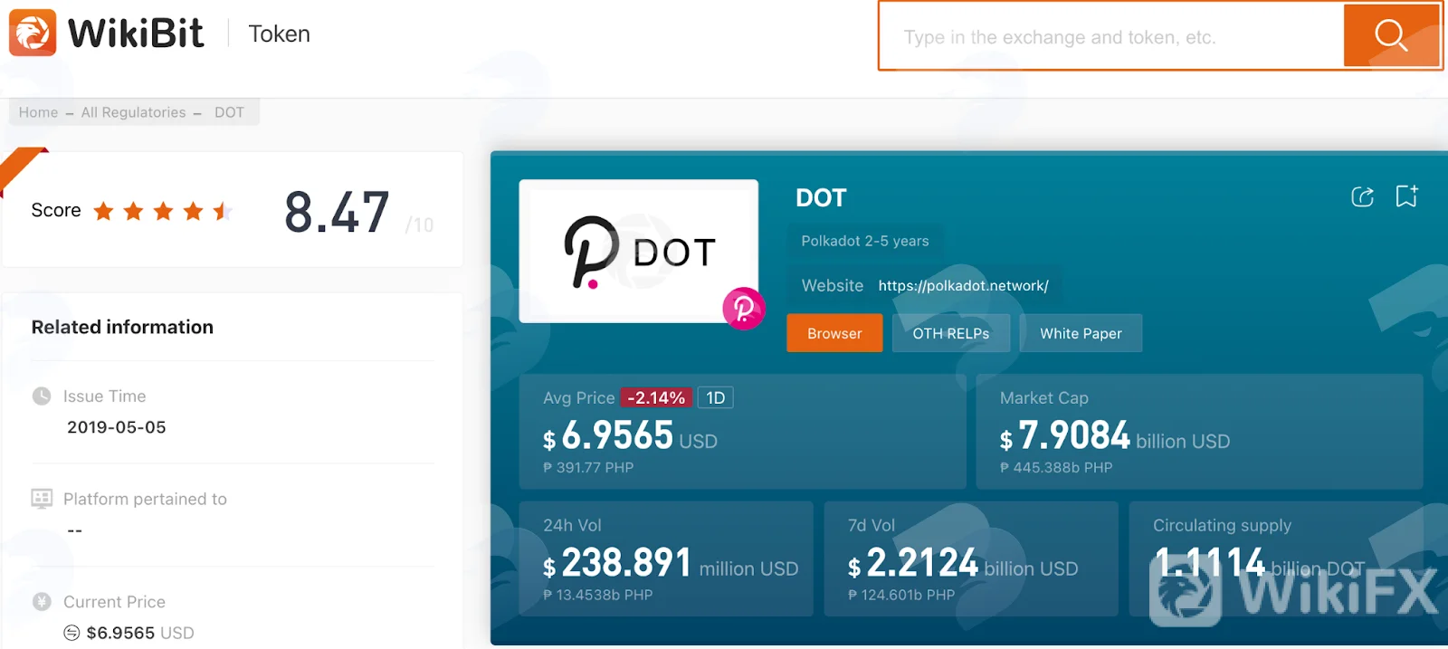Toggle the 1D price period selector
The image size is (1448, 649).
tap(715, 397)
